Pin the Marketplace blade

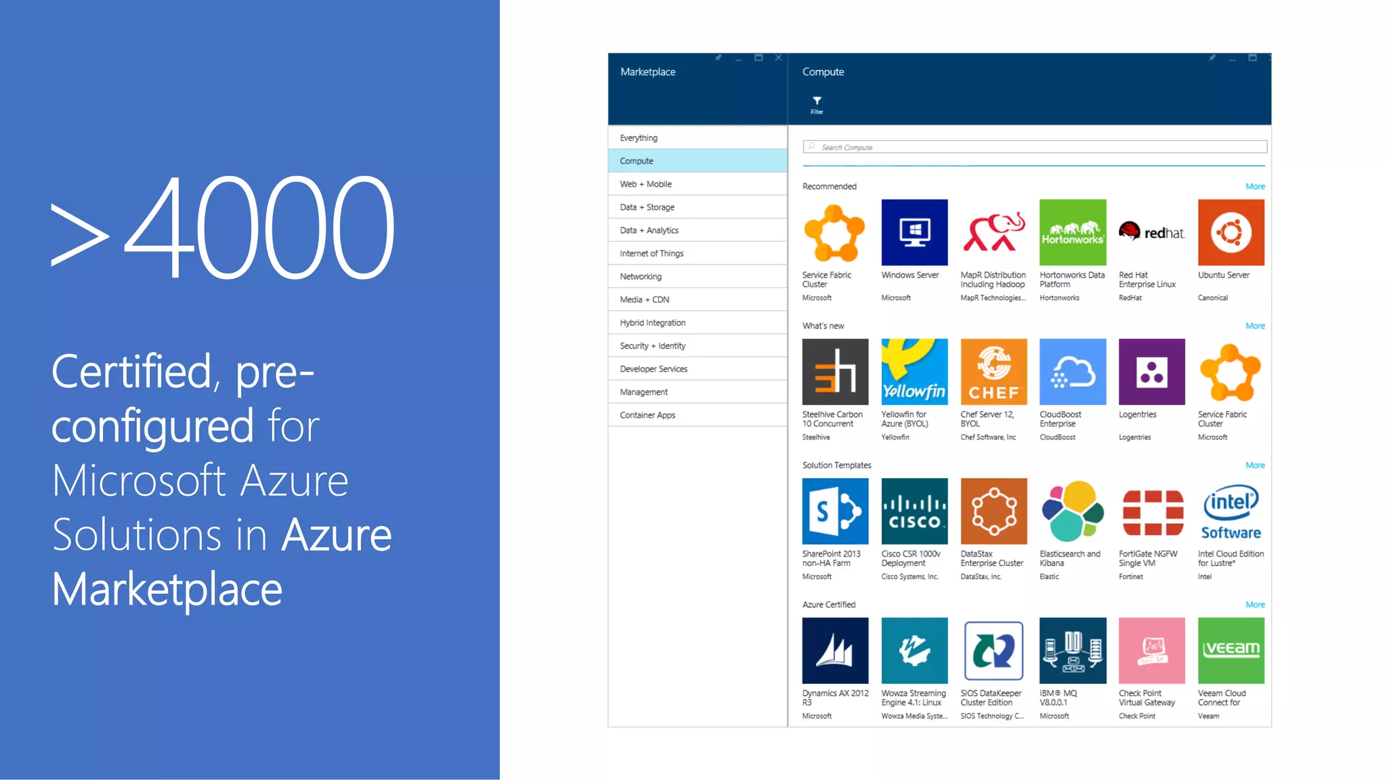point(719,58)
